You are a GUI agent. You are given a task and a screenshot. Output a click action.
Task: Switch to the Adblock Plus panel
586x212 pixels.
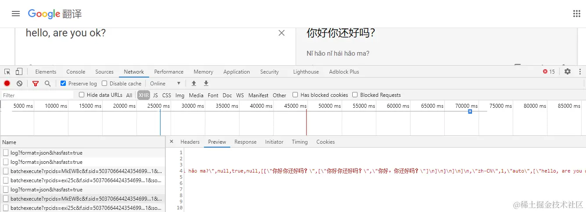click(x=344, y=72)
